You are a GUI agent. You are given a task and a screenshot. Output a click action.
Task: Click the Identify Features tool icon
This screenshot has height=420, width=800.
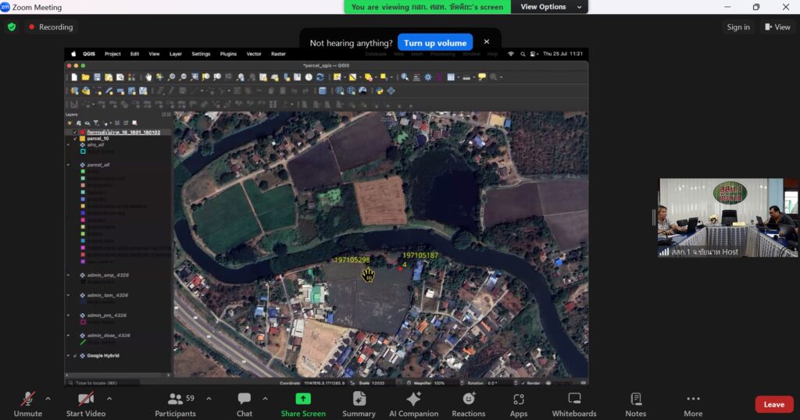405,77
